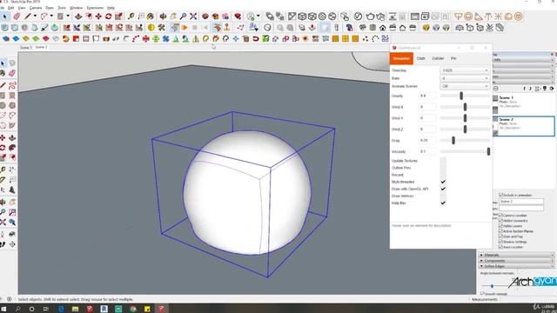Screen dimensions: 557x313
Task: Open the Animate Scenes dropdown
Action: coord(465,86)
